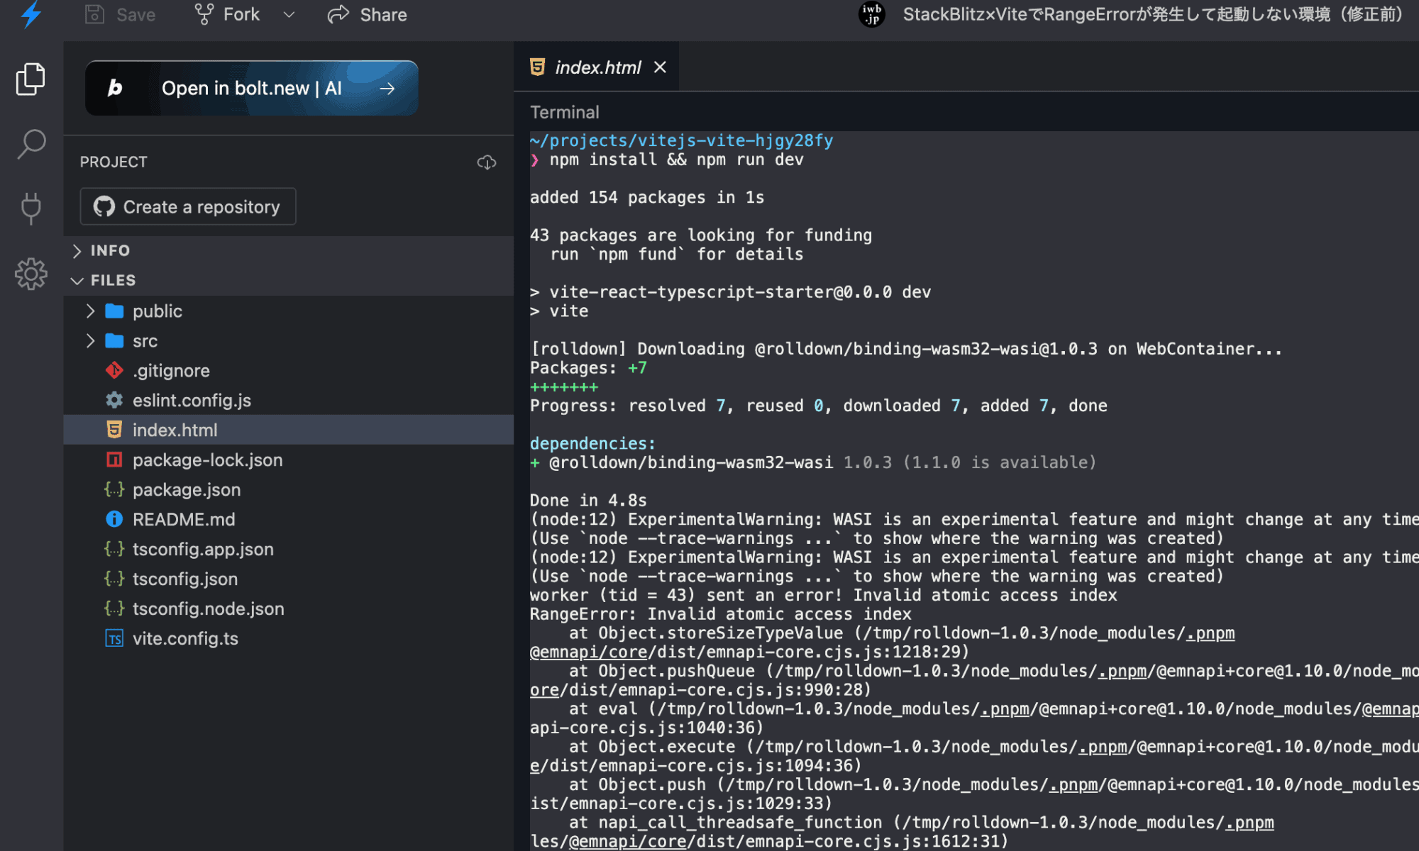Open the Fork dropdown arrow
The image size is (1419, 851).
coord(289,15)
